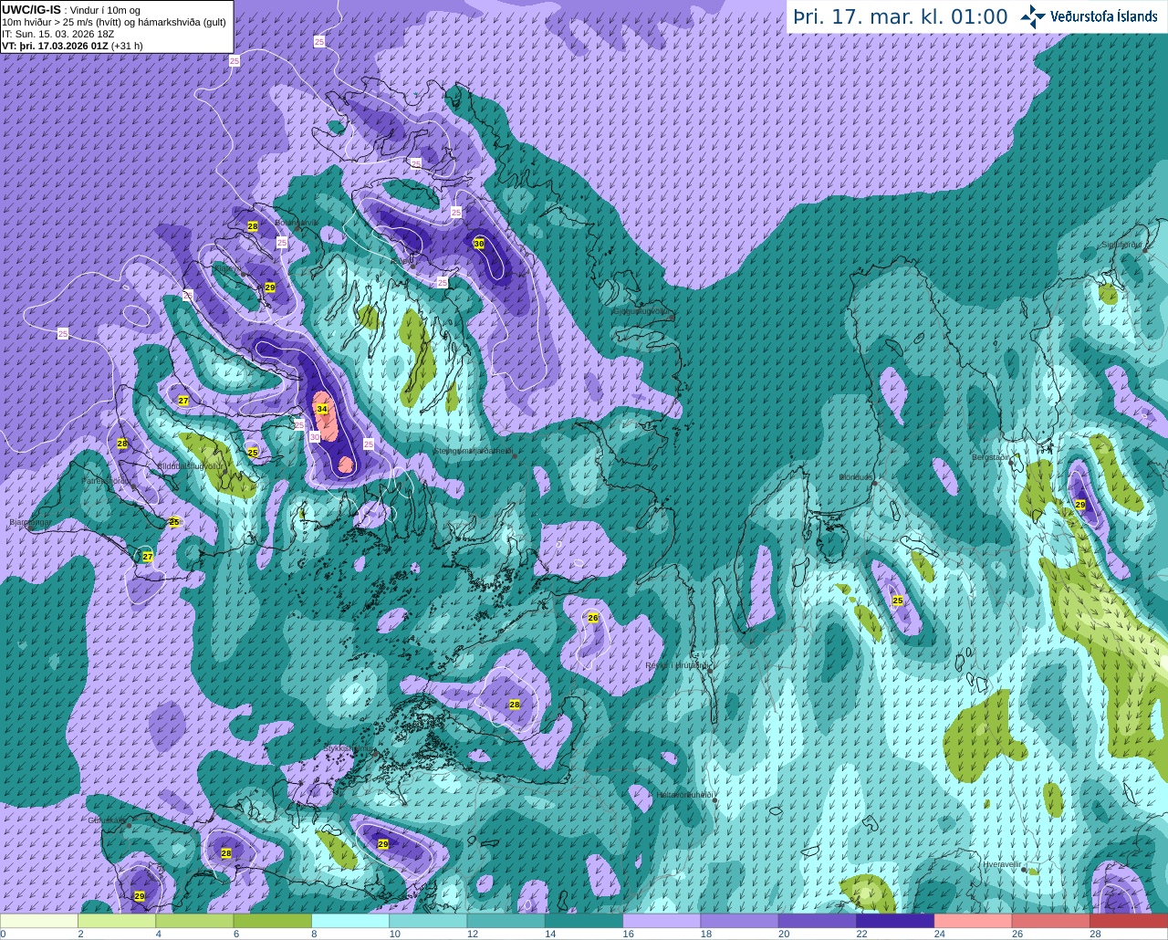Click the light teal 10–12 legend swatch

(428, 921)
